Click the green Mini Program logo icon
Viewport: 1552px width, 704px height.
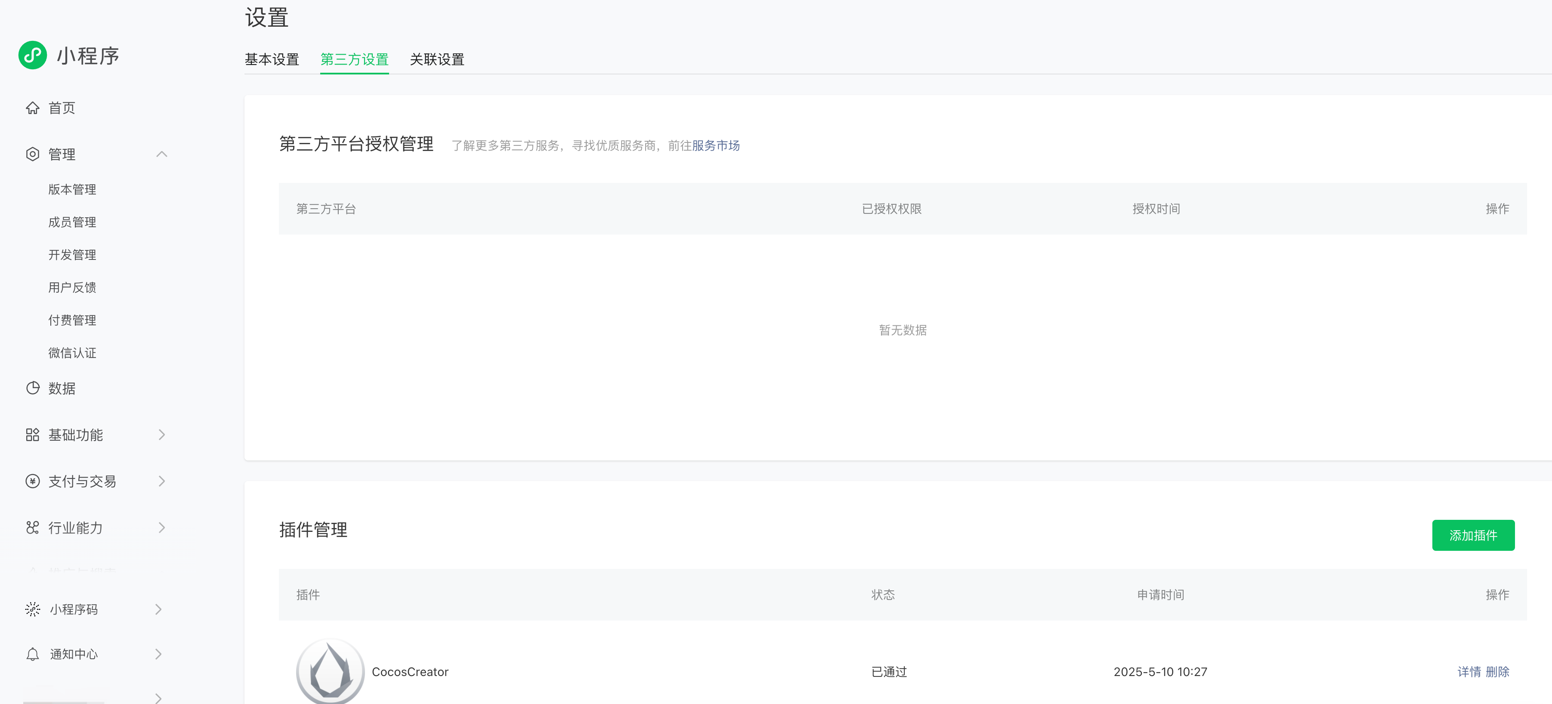33,56
